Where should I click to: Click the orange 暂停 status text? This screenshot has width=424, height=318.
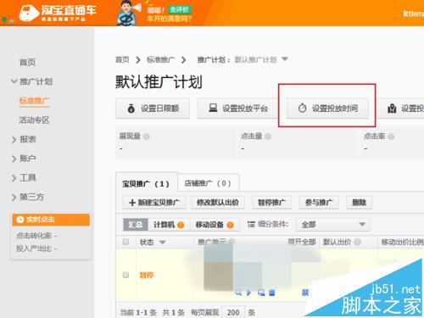(x=147, y=275)
